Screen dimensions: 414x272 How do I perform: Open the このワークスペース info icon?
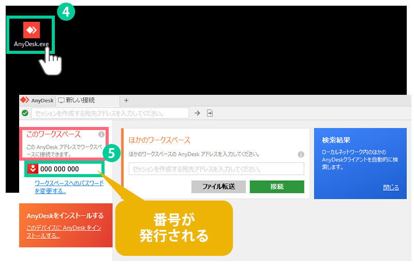coord(101,134)
